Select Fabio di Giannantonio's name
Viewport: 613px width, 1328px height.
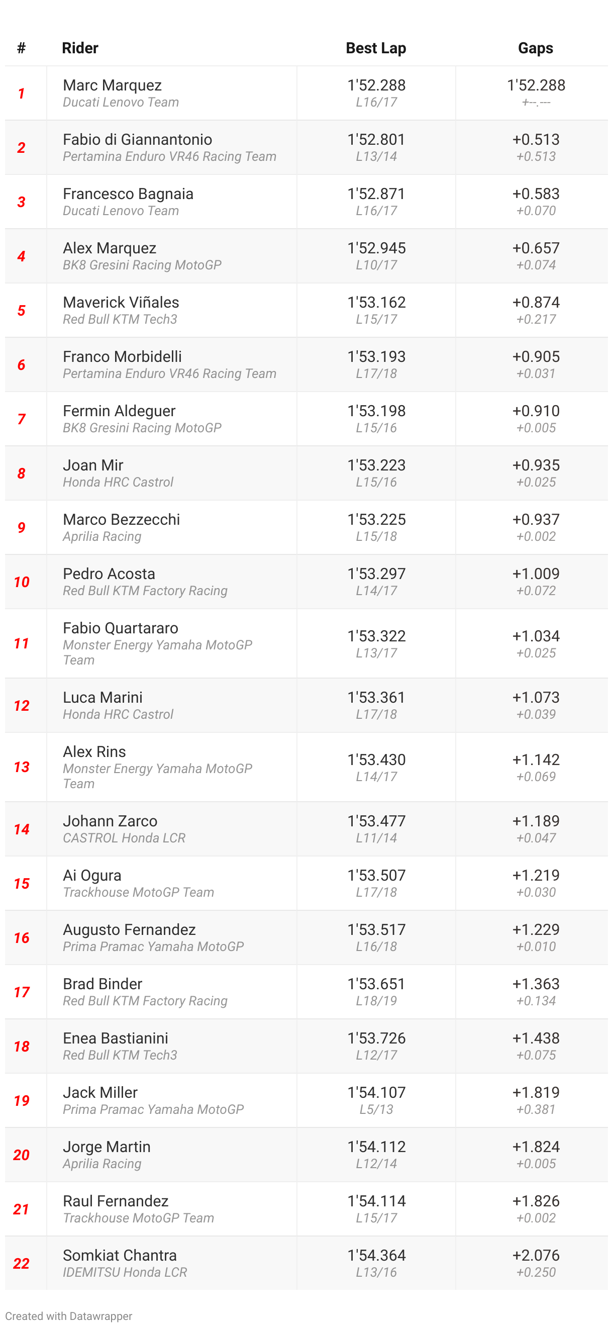click(x=138, y=139)
